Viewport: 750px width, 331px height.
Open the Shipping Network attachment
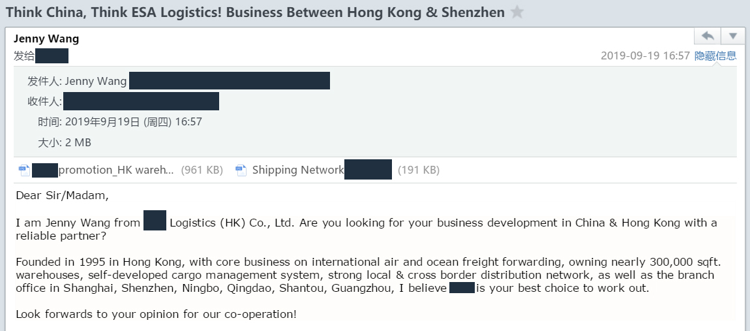(x=297, y=170)
